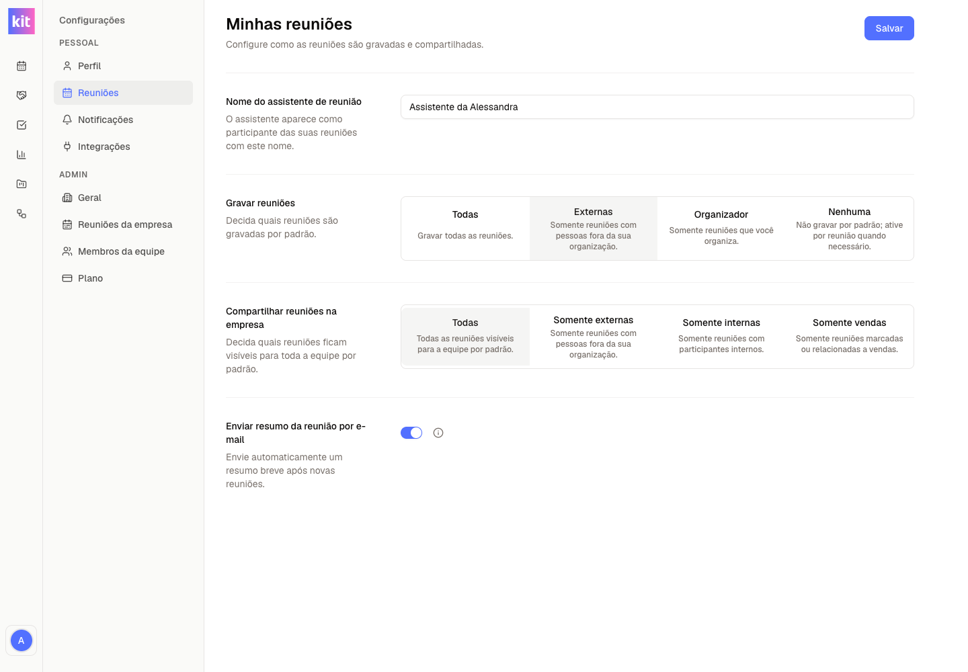The width and height of the screenshot is (968, 672).
Task: Click the calendar icon next to Reuniões da empresa
Action: (67, 224)
